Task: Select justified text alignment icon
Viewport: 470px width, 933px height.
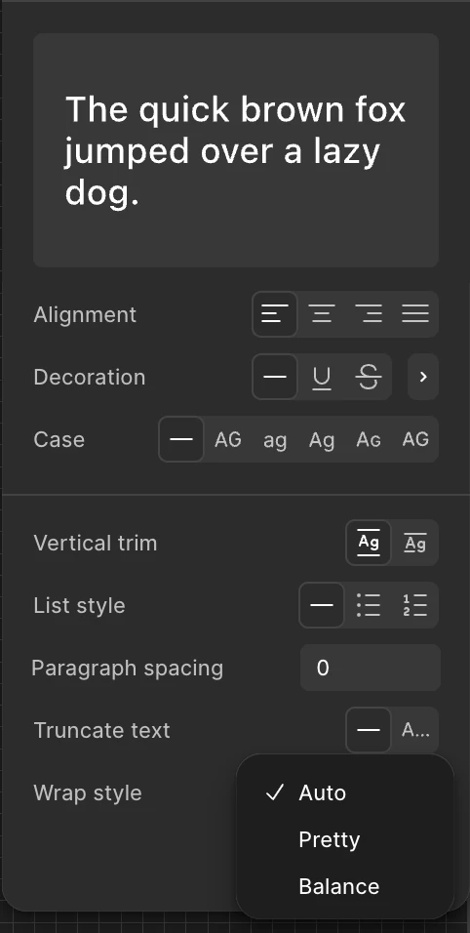Action: tap(415, 314)
